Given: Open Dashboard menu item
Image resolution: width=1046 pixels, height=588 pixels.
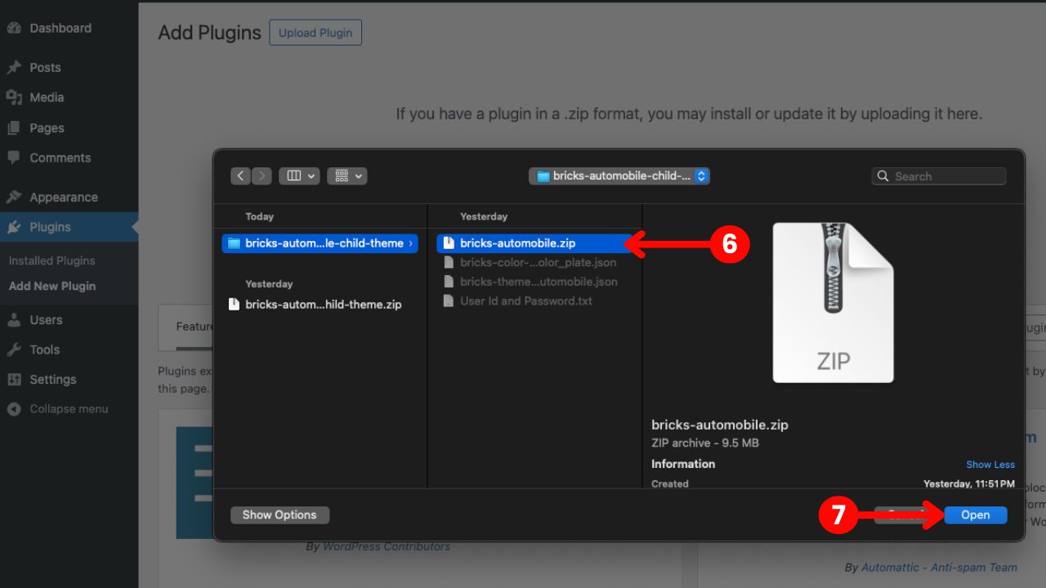Looking at the screenshot, I should click(60, 28).
